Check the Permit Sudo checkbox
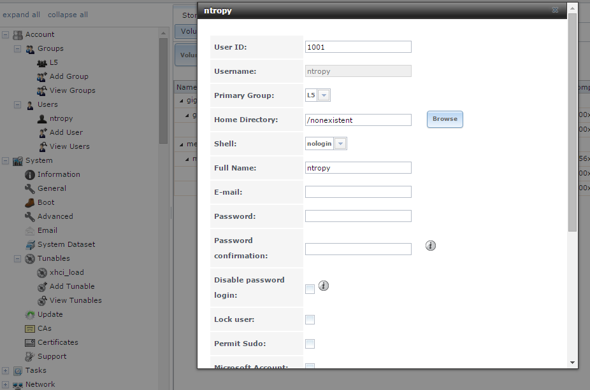 point(310,344)
